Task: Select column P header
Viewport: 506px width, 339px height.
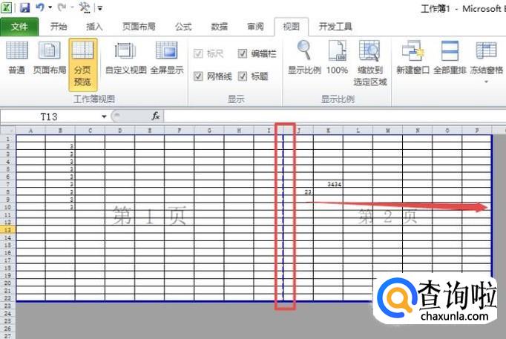Action: point(477,131)
